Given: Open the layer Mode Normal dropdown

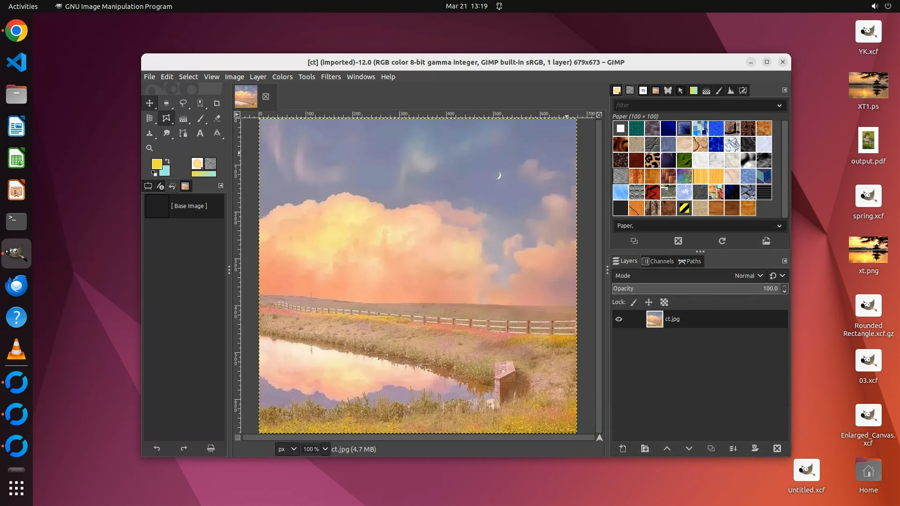Looking at the screenshot, I should pyautogui.click(x=749, y=276).
